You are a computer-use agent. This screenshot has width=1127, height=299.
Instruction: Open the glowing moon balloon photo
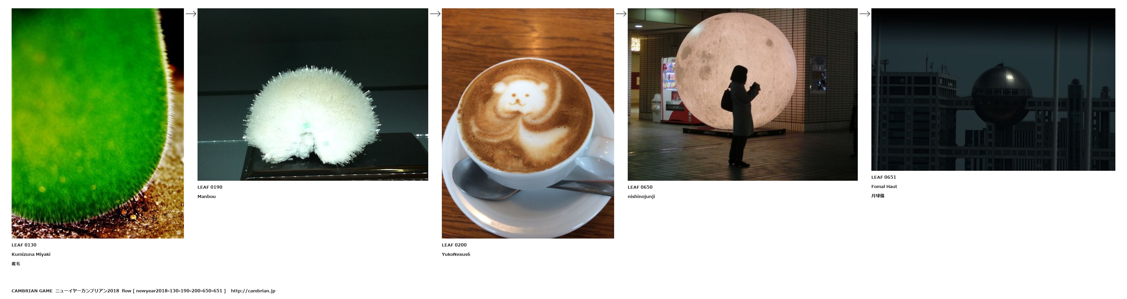(x=743, y=94)
